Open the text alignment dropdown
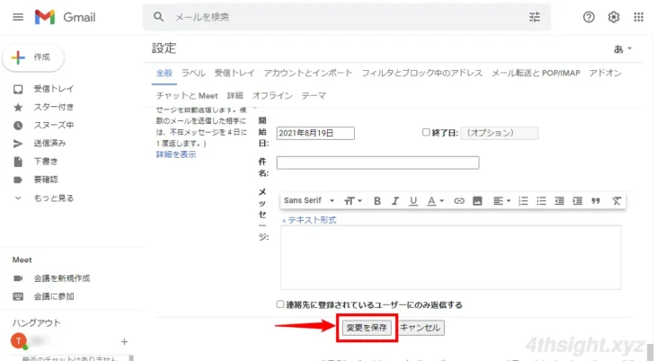 [x=502, y=201]
